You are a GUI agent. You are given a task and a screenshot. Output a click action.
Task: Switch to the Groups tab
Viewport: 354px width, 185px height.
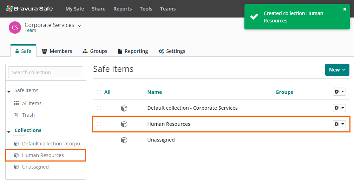click(x=95, y=51)
